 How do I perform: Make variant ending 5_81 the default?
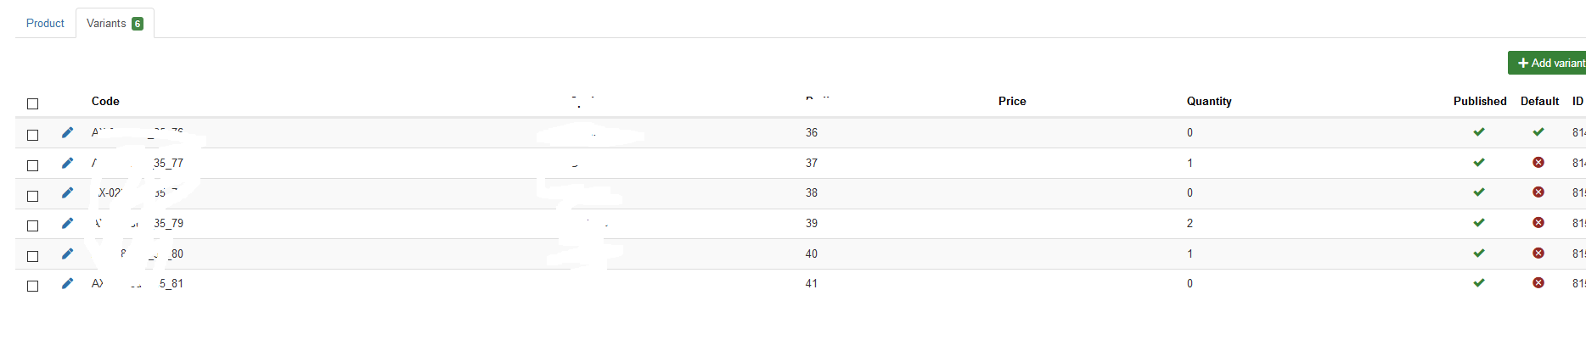tap(1538, 283)
